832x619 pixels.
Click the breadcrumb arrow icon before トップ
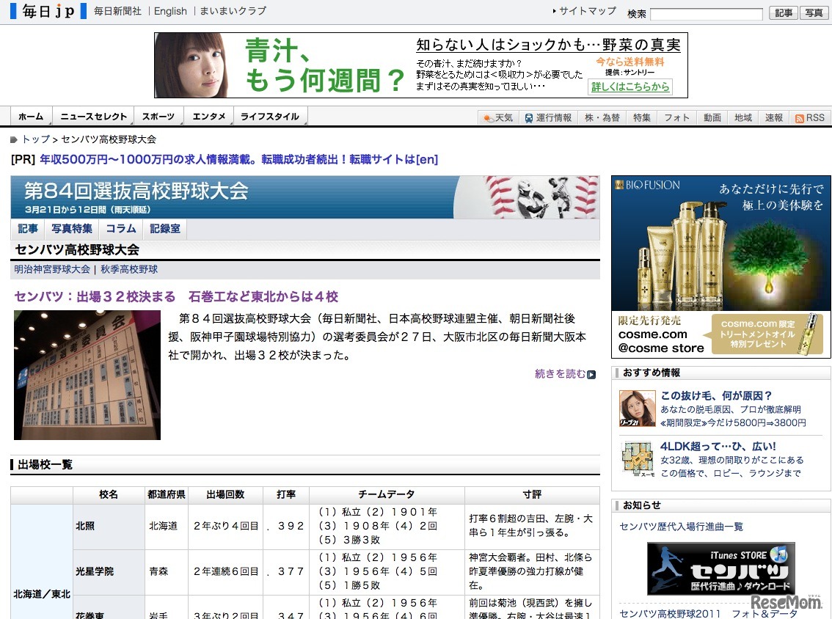click(x=14, y=139)
